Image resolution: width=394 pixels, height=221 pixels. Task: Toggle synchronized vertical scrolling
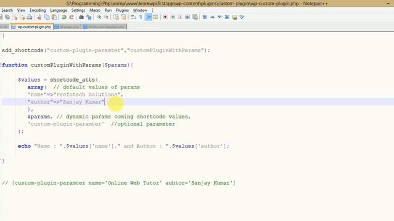(x=116, y=17)
